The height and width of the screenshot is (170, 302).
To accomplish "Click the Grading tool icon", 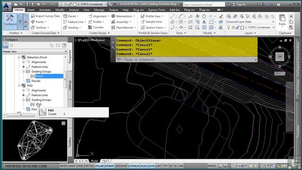I will [65, 27].
